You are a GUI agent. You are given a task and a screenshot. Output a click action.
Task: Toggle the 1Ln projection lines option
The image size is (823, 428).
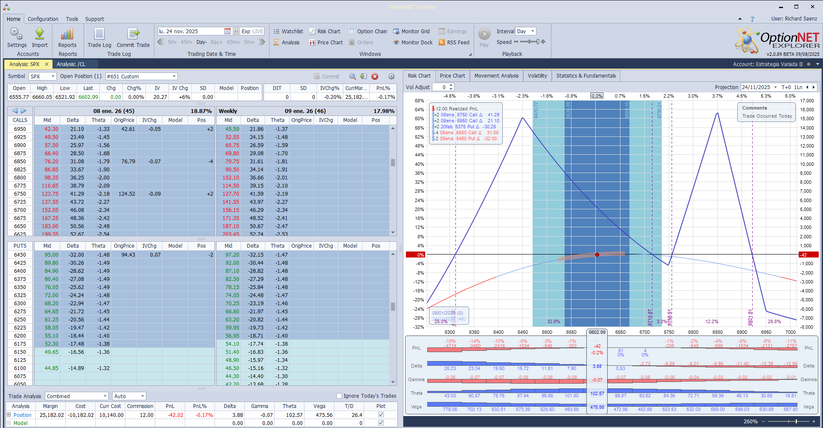point(798,87)
